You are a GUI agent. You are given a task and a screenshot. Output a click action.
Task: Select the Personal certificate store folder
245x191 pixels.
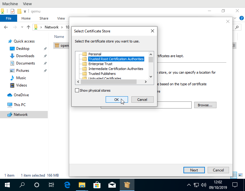(95, 54)
